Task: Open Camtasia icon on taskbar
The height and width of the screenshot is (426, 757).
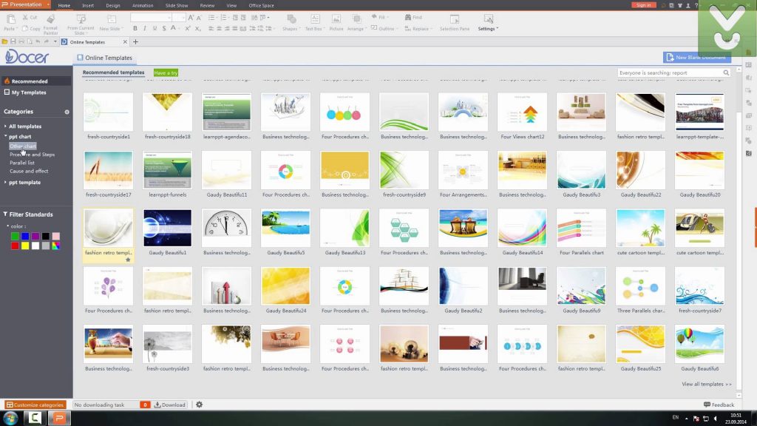Action: (35, 417)
